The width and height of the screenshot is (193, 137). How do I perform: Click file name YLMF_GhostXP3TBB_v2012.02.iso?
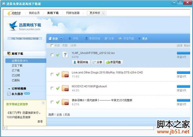tap(93, 53)
